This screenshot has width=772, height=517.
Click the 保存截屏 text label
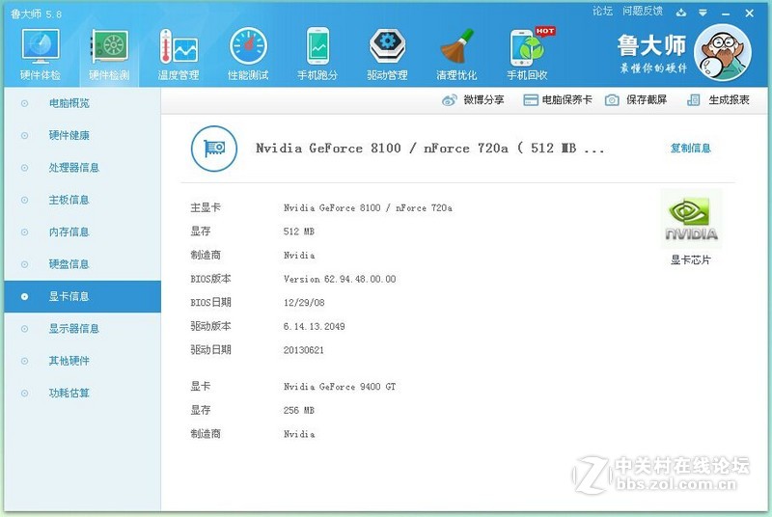(x=647, y=100)
